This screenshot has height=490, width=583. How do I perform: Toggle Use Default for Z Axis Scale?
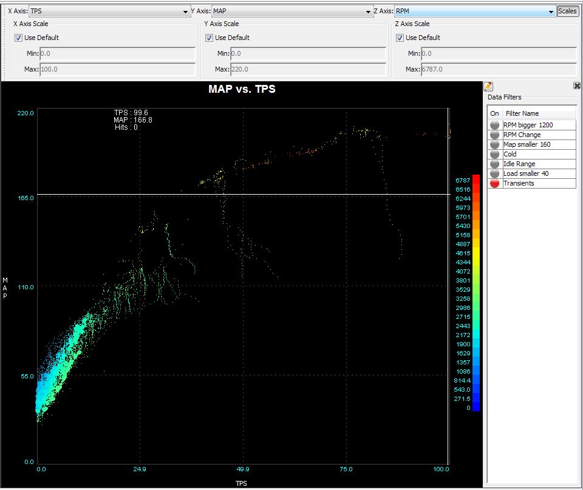400,38
